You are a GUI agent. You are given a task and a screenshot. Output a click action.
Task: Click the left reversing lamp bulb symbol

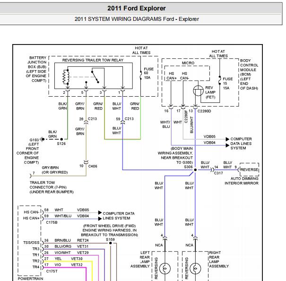[x=165, y=269]
